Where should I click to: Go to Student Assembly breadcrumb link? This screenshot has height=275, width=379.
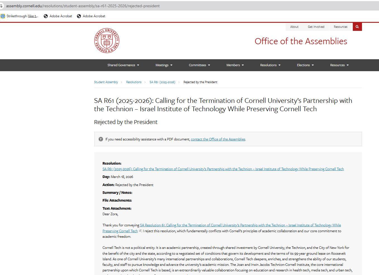[106, 82]
